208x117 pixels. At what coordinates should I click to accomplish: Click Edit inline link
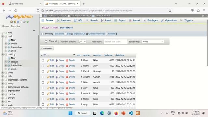pyautogui.click(x=59, y=34)
